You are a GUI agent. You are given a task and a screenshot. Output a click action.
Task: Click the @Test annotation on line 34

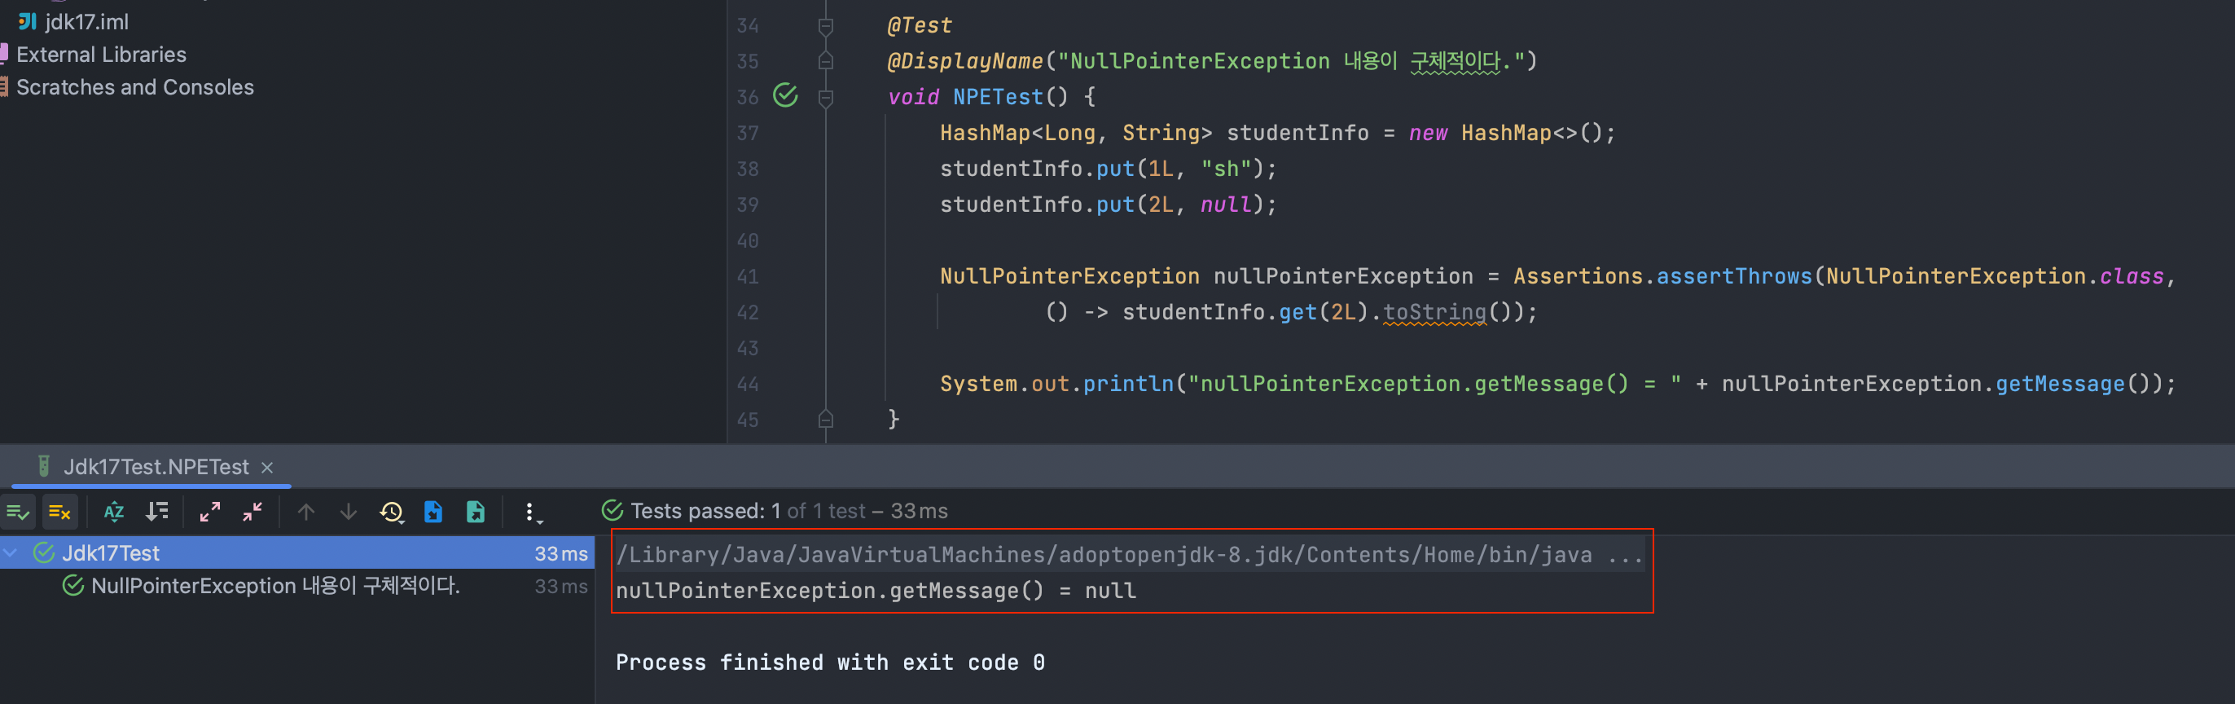[x=919, y=26]
